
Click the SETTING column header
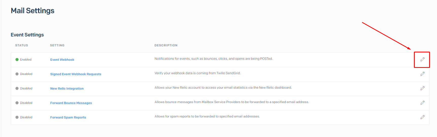(x=57, y=45)
